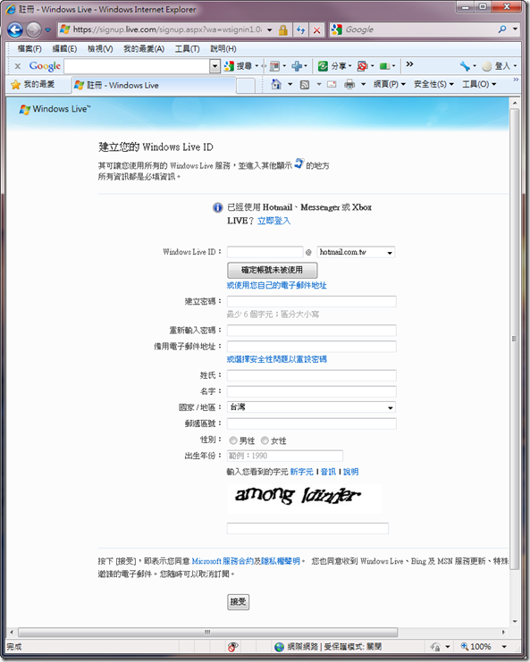Open the 工具(T) menu
Viewport: 530px width, 662px height.
point(187,49)
